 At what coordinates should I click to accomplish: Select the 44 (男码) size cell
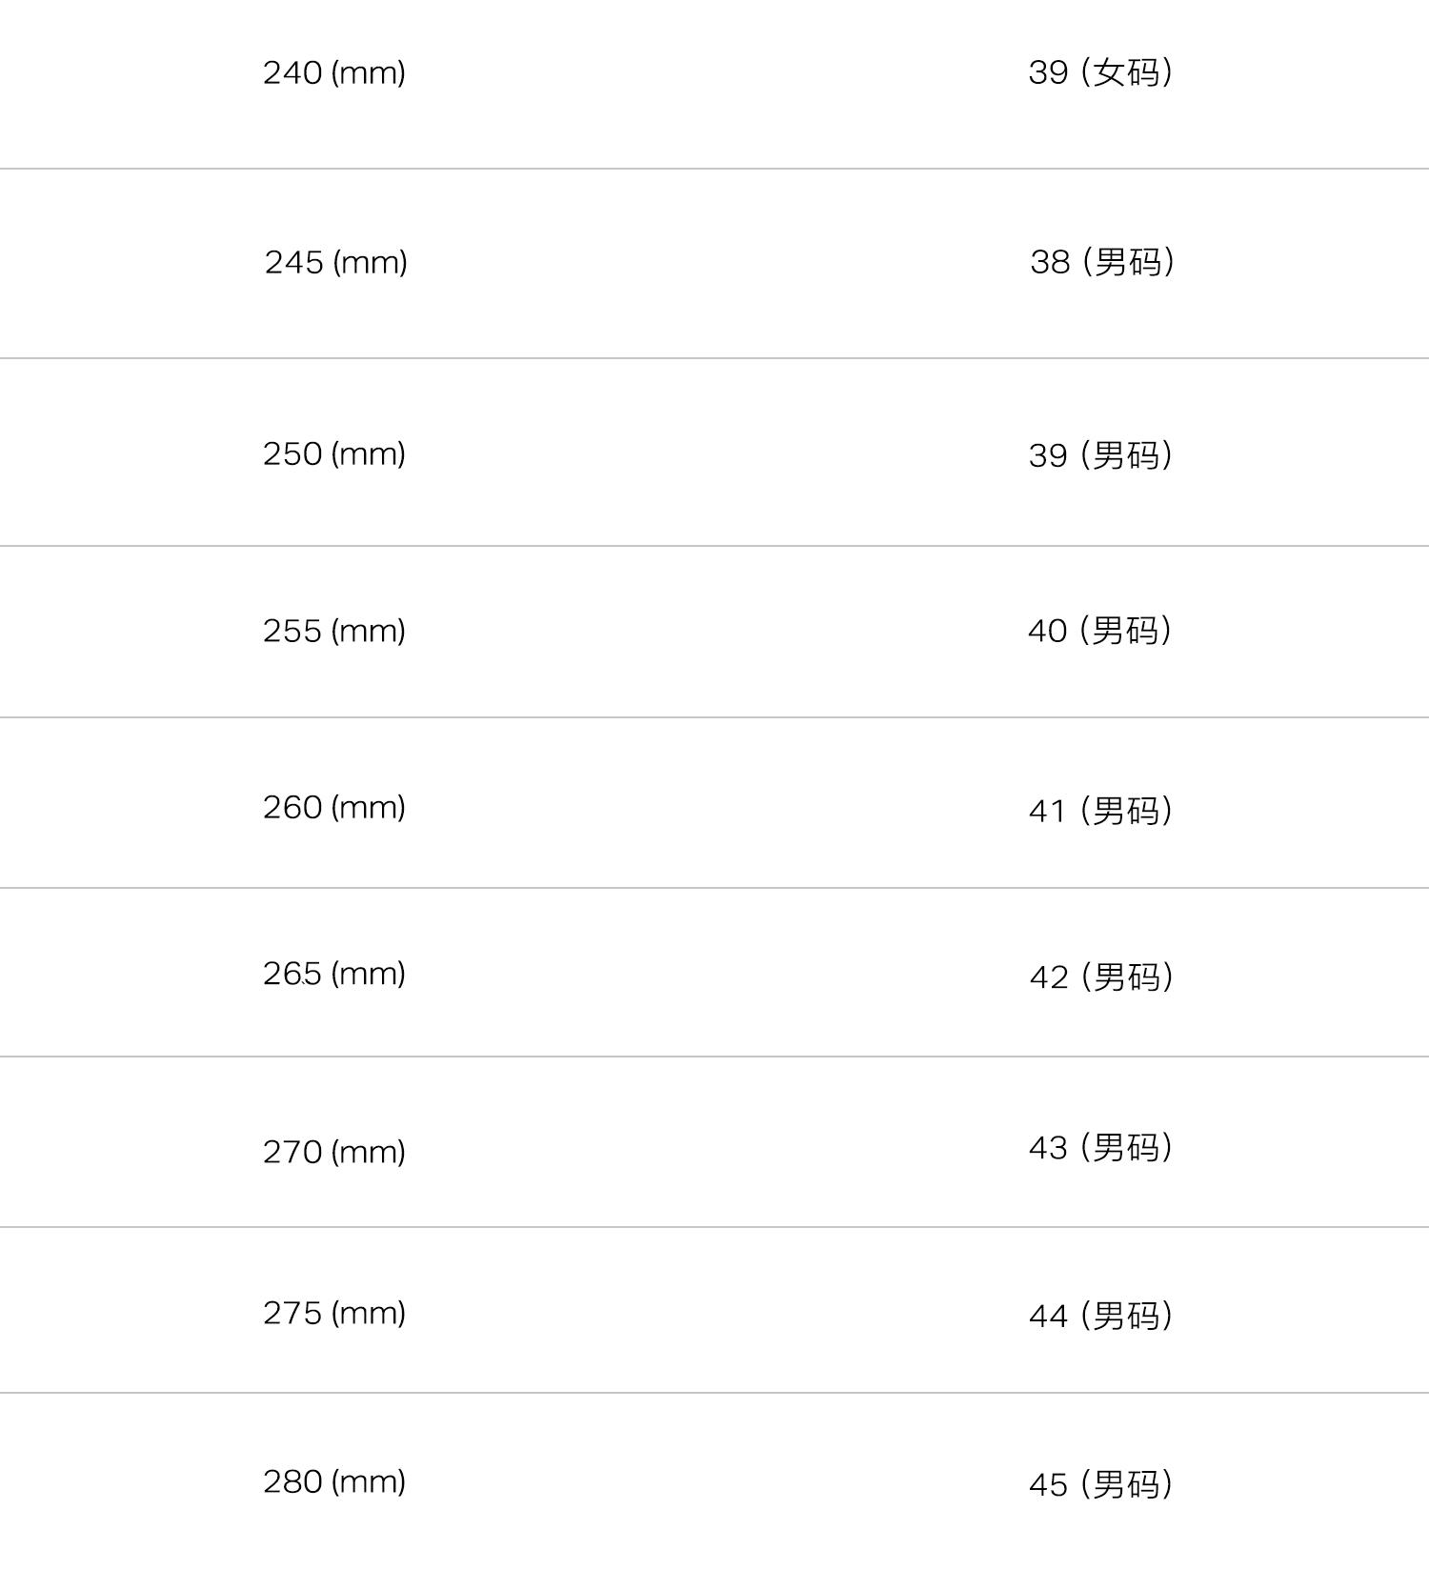tap(1100, 1317)
